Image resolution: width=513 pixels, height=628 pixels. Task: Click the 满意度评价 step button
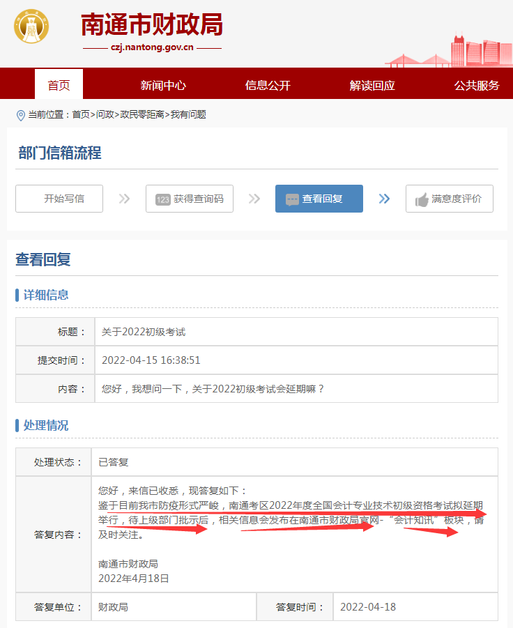(x=450, y=199)
